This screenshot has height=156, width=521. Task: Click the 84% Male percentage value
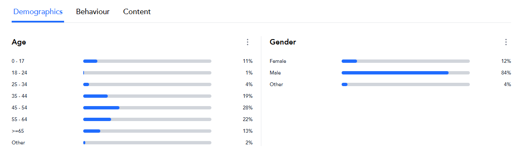(506, 73)
